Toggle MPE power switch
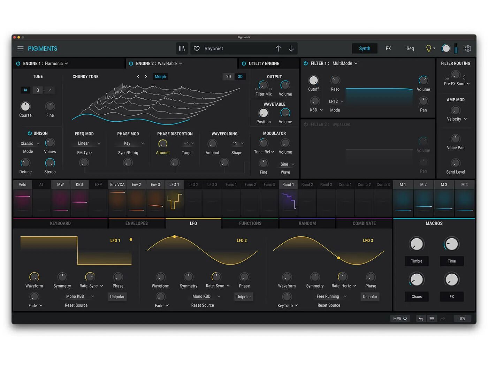Image resolution: width=488 pixels, height=366 pixels. point(405,318)
